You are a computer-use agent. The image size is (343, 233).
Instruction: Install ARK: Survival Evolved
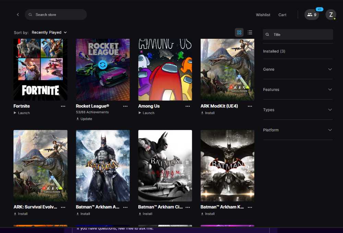click(21, 214)
